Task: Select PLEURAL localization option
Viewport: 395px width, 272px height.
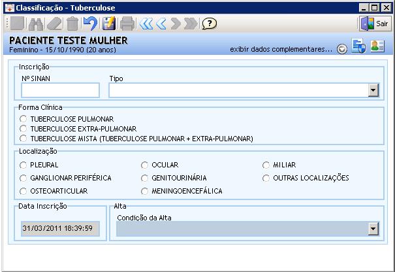Action: pyautogui.click(x=23, y=165)
